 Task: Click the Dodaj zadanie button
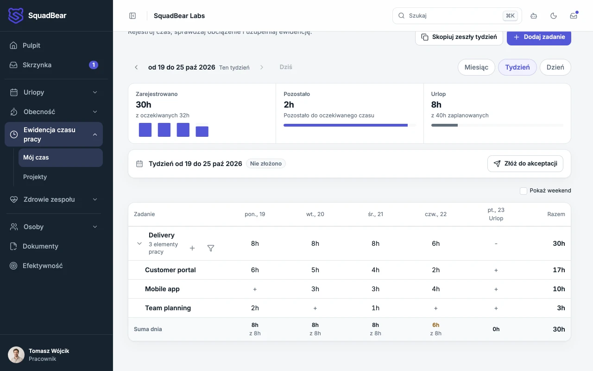click(539, 37)
